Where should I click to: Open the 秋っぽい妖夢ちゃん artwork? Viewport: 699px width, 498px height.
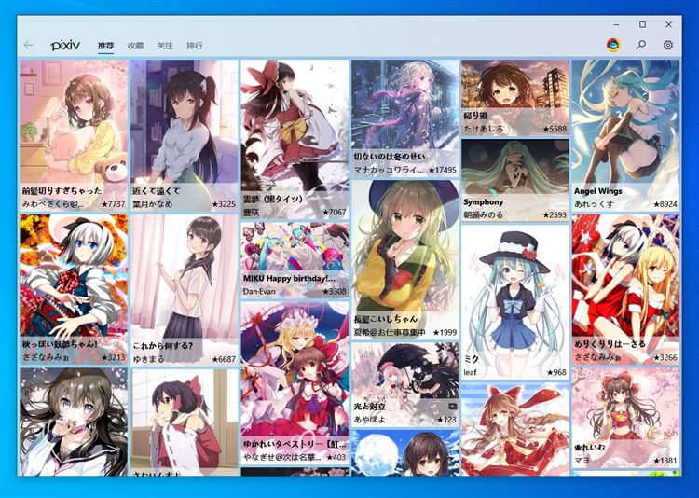[x=74, y=290]
